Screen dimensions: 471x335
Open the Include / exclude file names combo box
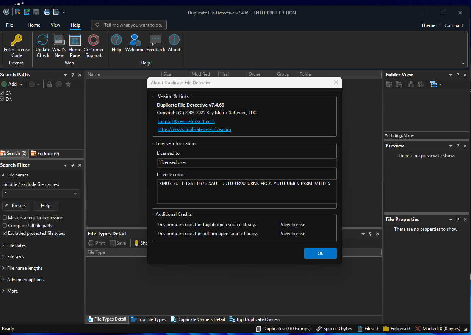click(41, 193)
